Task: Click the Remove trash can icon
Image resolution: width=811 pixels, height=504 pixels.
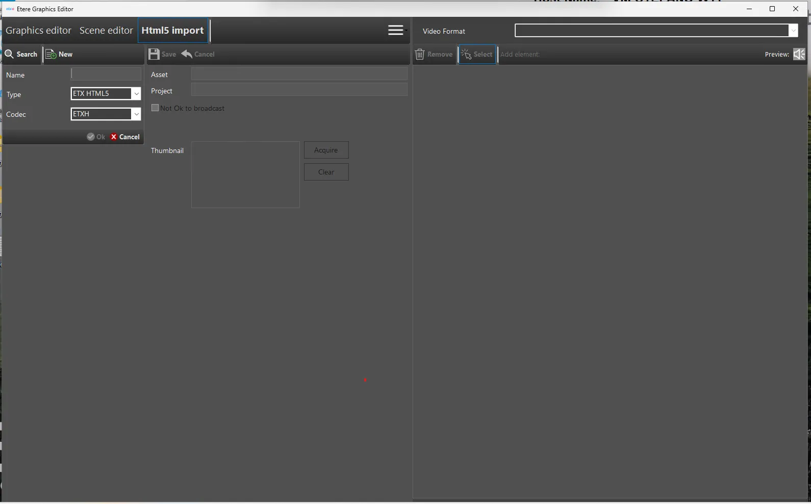Action: (420, 54)
